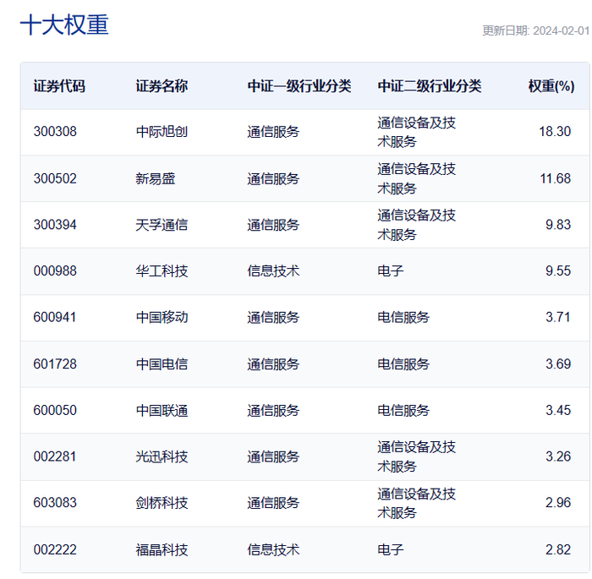Select security name 天孚通信

tap(162, 225)
